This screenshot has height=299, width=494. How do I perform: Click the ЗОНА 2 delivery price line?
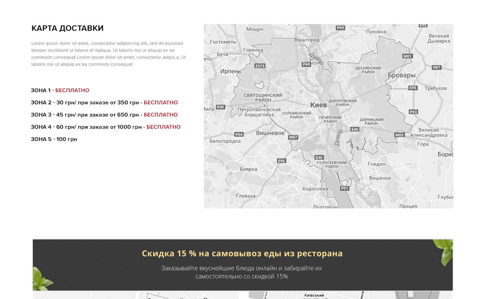[x=104, y=103]
